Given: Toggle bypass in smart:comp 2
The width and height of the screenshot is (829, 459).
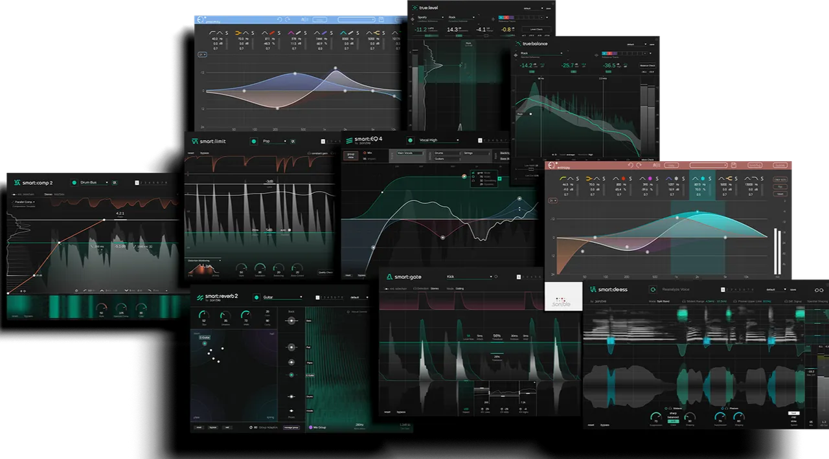Looking at the screenshot, I should (27, 317).
